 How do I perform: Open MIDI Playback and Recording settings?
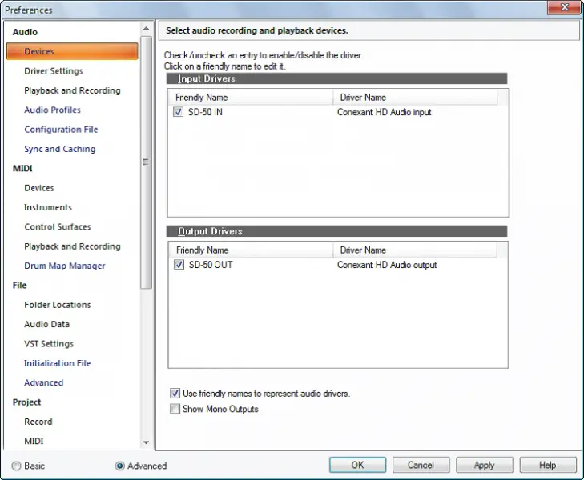click(x=72, y=246)
